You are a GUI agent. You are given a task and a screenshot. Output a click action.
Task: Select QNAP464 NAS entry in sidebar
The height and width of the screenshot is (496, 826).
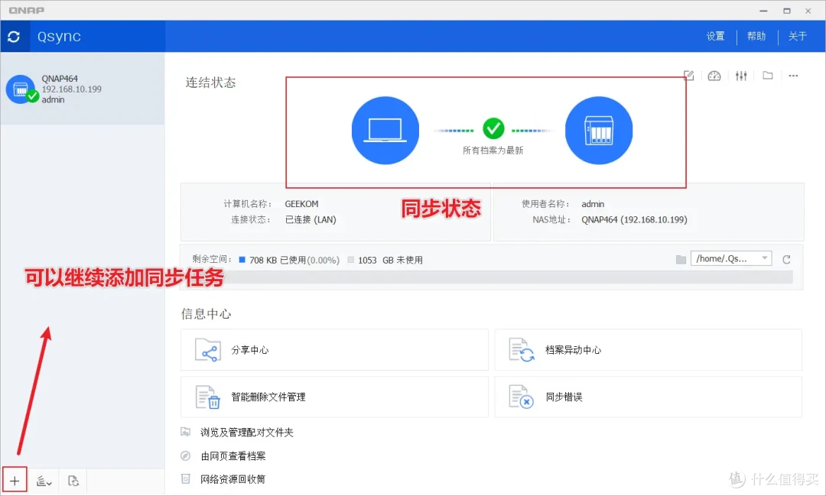click(x=82, y=89)
